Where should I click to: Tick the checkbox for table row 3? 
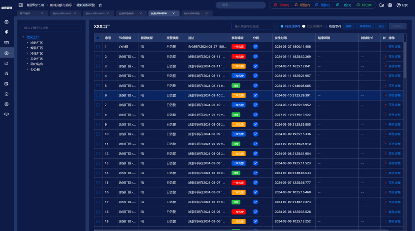pyautogui.click(x=98, y=66)
